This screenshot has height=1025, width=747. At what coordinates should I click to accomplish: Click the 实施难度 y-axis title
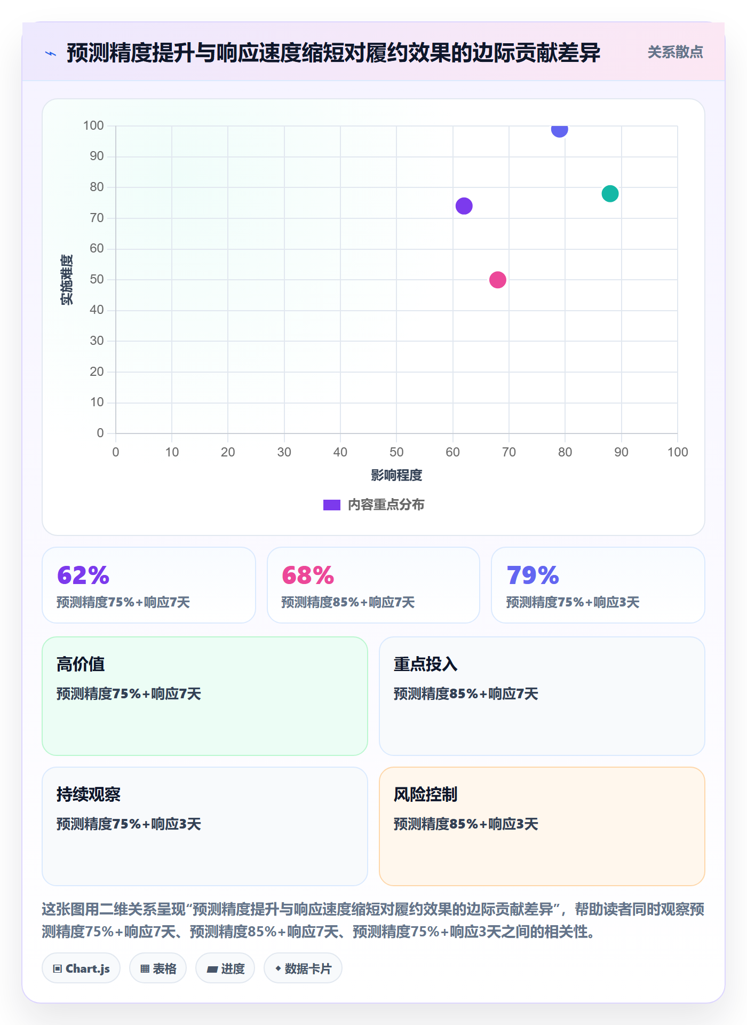(67, 279)
